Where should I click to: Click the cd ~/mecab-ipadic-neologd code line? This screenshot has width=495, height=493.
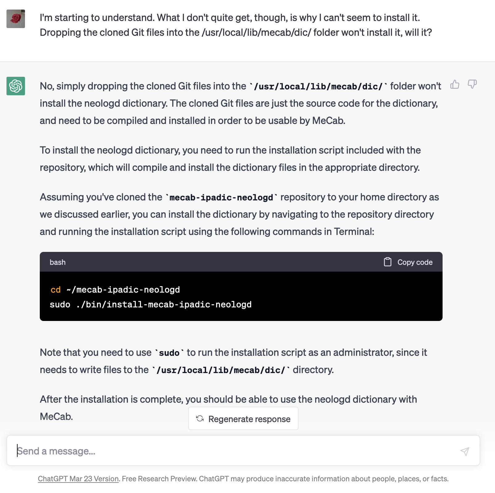(115, 290)
